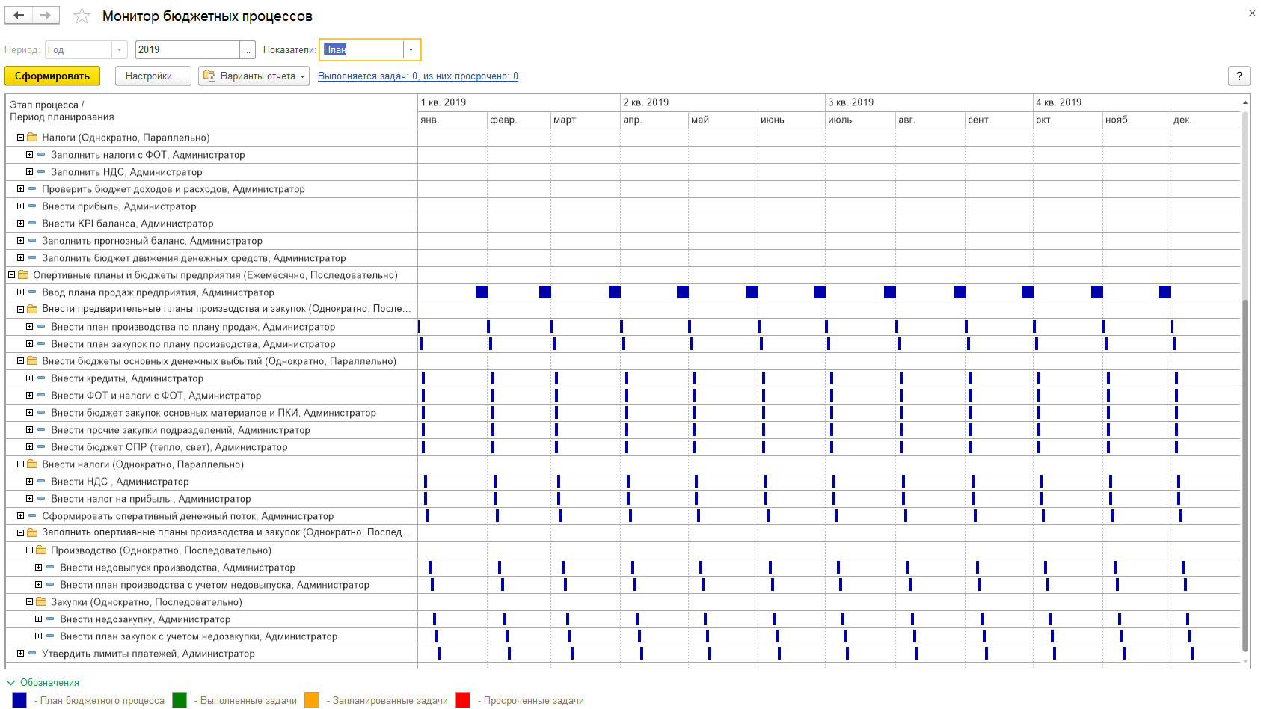Open help with the question mark button

click(1239, 76)
